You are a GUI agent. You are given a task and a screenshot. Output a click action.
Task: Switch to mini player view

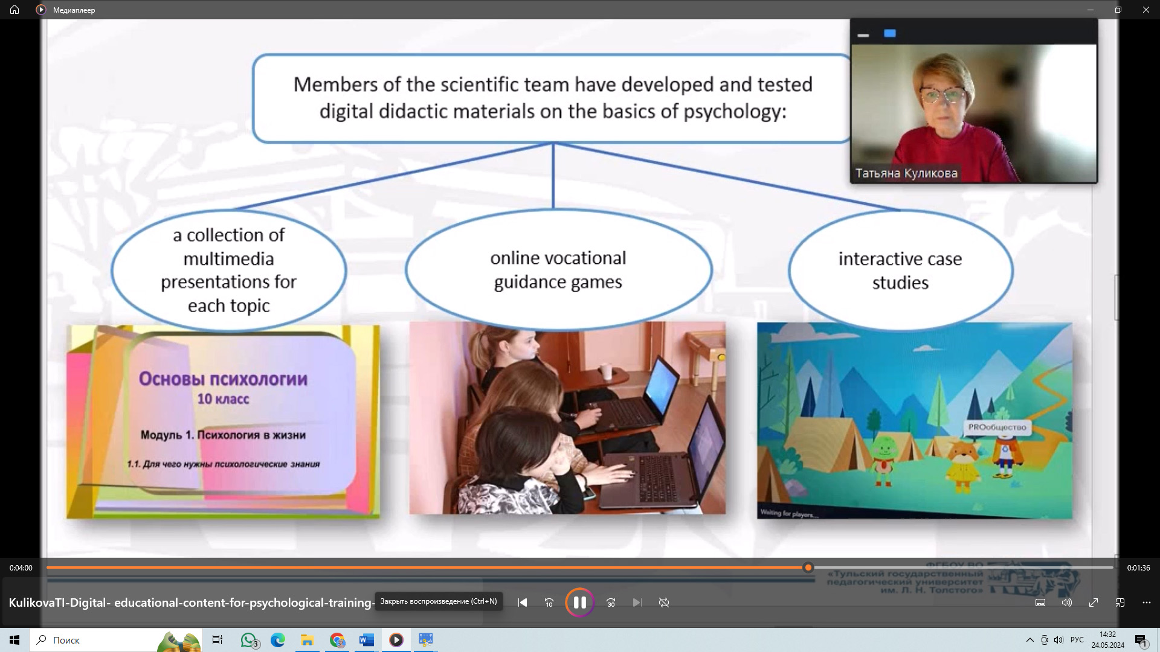[1120, 602]
